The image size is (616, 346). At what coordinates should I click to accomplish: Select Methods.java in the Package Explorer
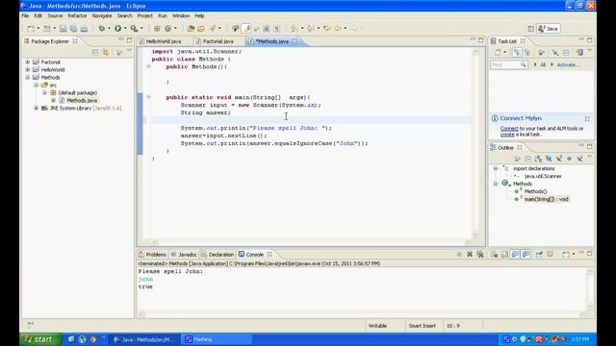pos(82,100)
